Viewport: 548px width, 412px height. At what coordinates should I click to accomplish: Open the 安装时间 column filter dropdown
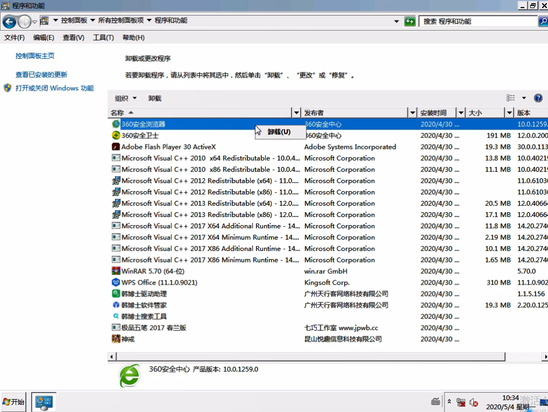pyautogui.click(x=461, y=113)
